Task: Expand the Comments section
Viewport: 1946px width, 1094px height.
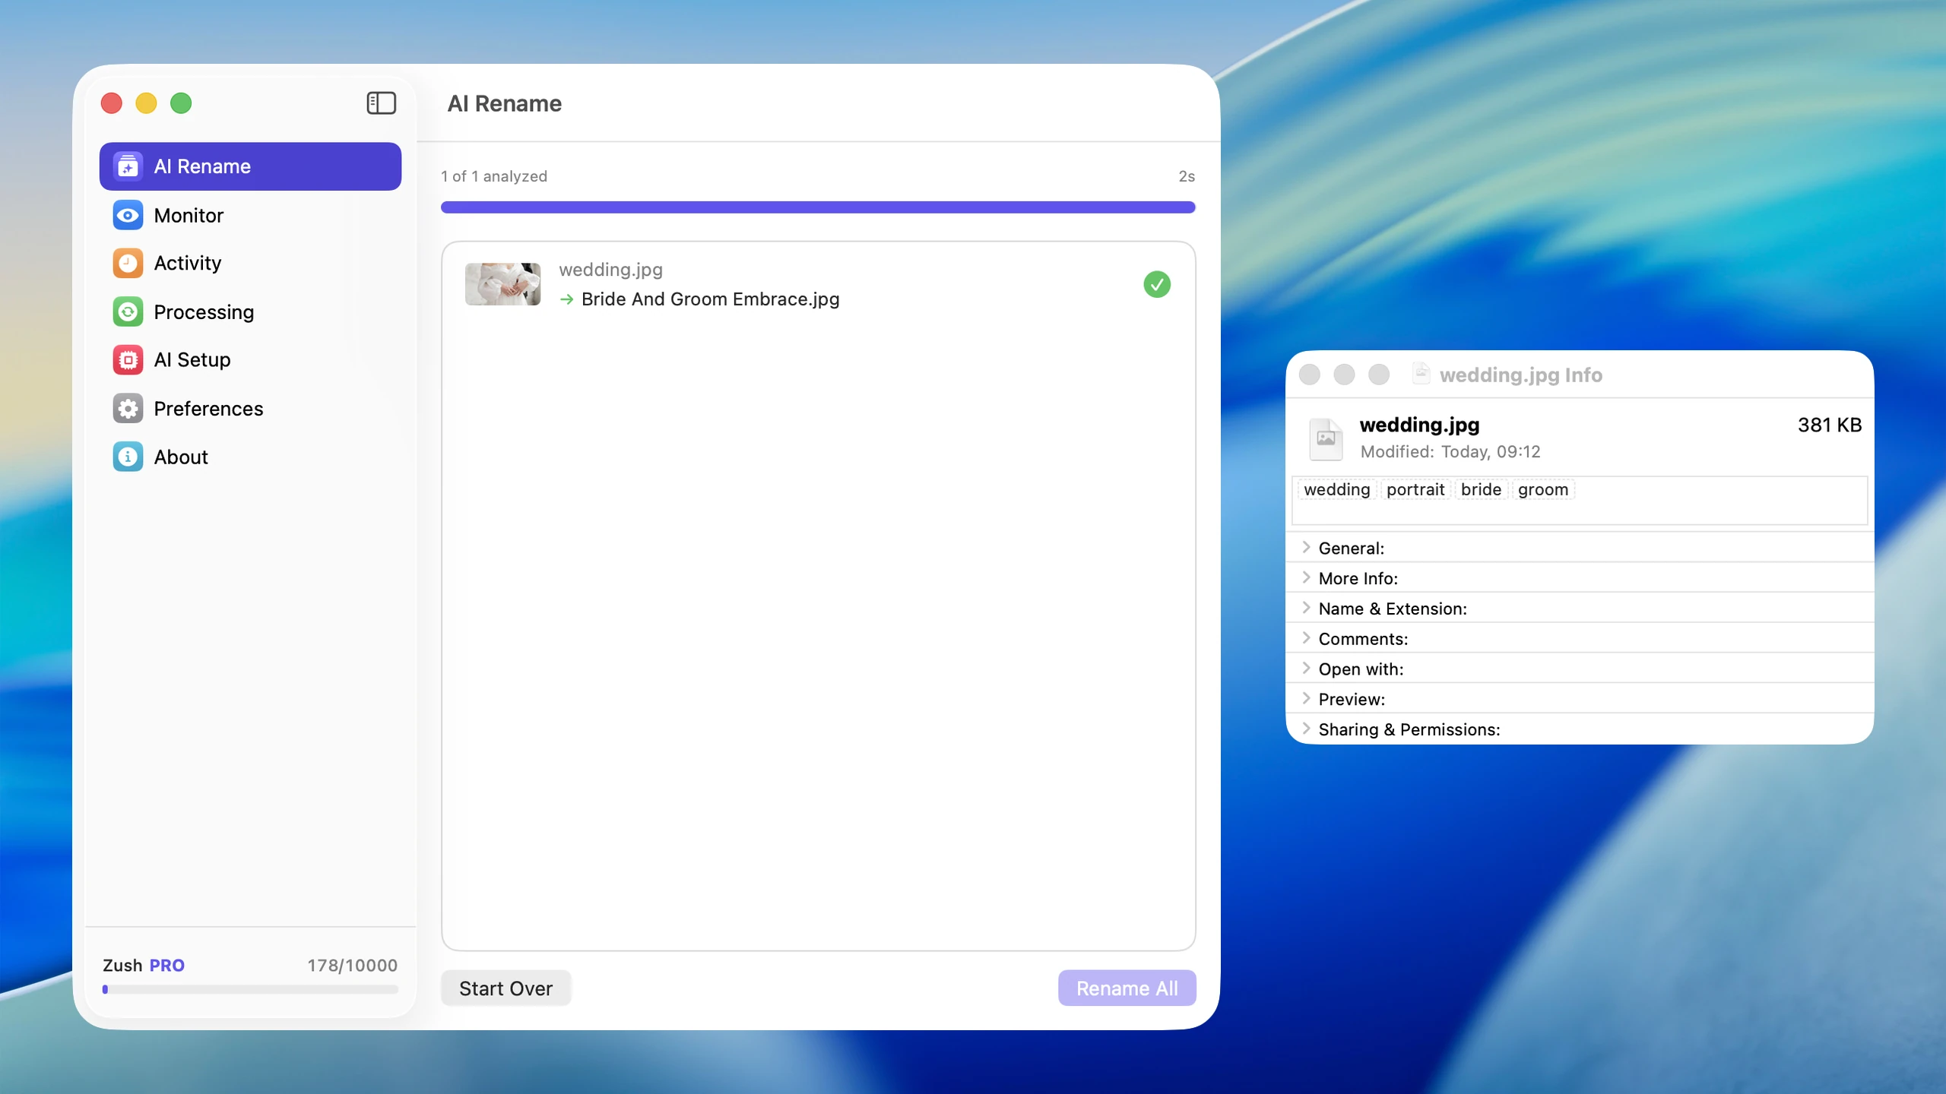Action: [x=1306, y=638]
